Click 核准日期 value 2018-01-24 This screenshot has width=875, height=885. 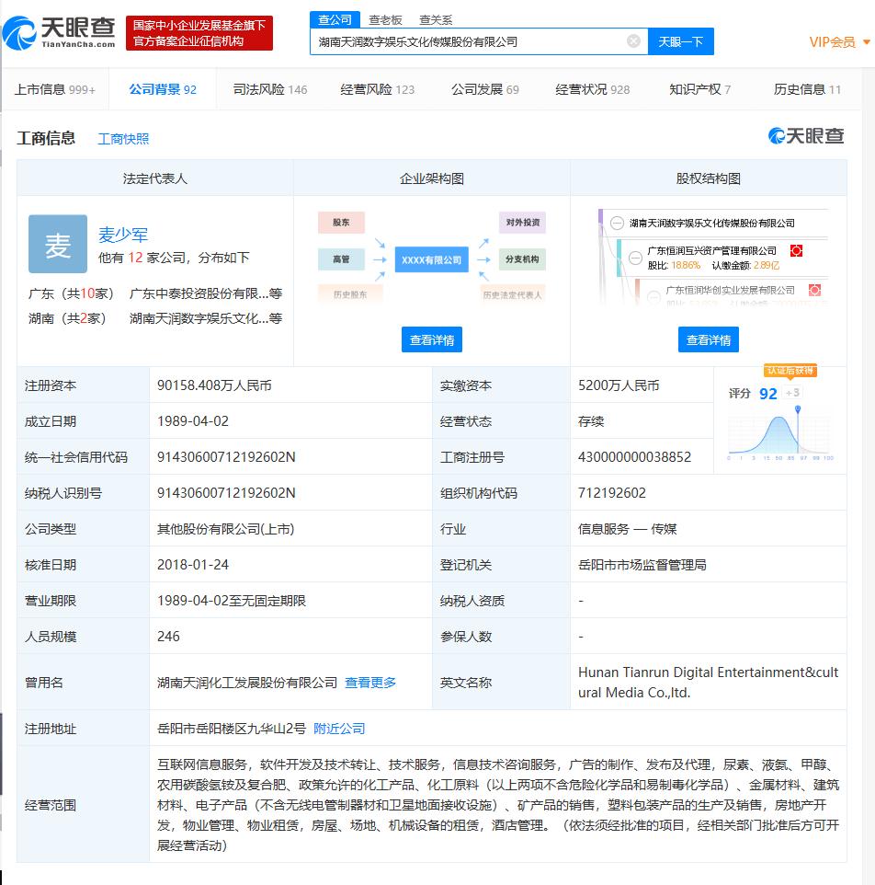[x=193, y=565]
